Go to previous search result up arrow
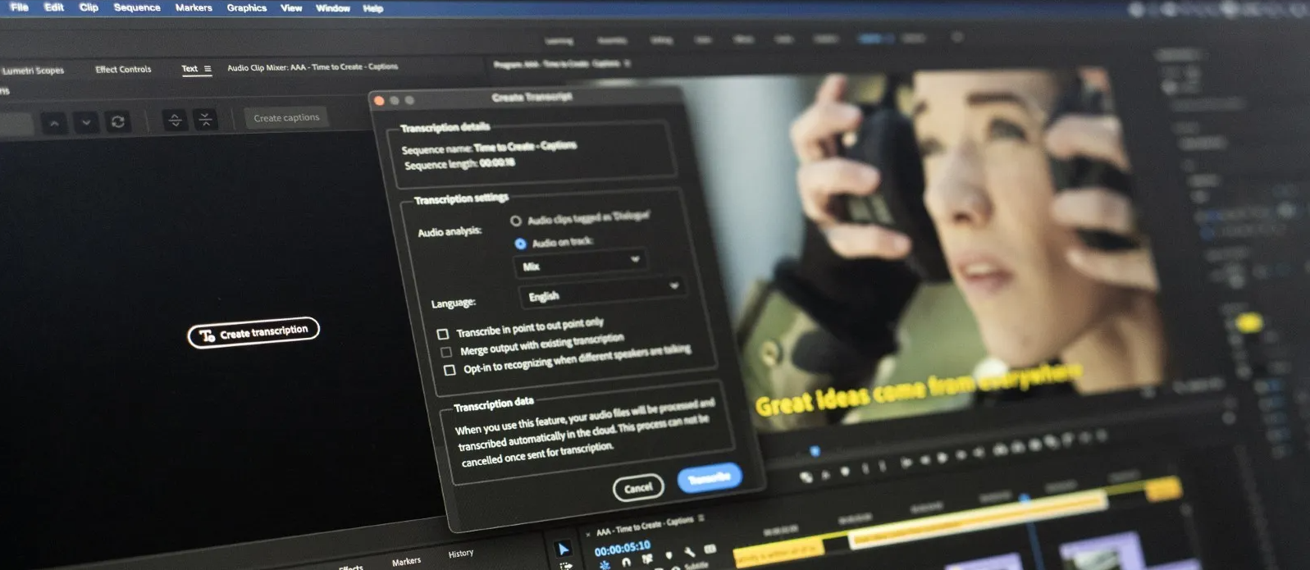This screenshot has height=570, width=1310. (x=54, y=123)
